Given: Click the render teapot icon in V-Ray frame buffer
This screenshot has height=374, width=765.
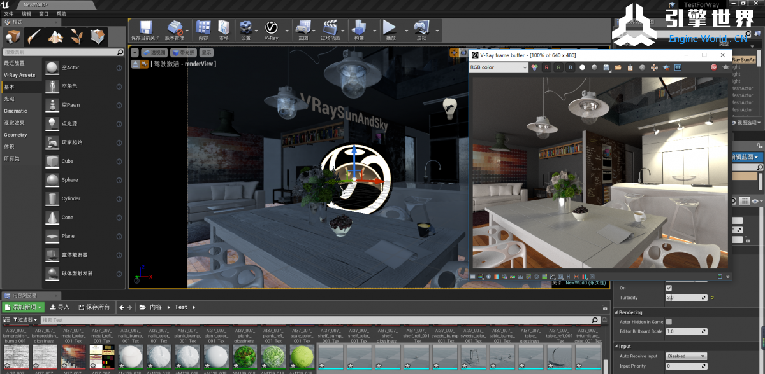Looking at the screenshot, I should point(725,67).
